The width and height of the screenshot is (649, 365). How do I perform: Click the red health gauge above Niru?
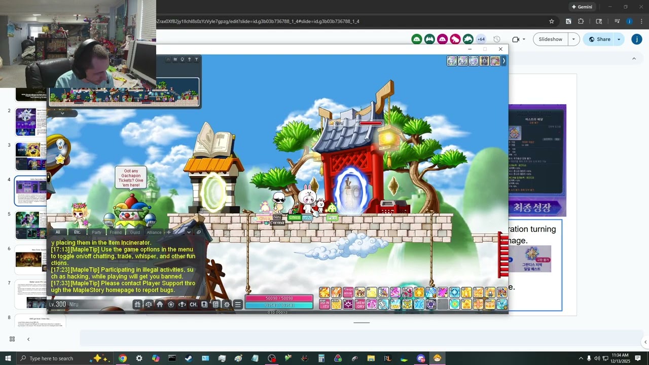[x=371, y=123]
